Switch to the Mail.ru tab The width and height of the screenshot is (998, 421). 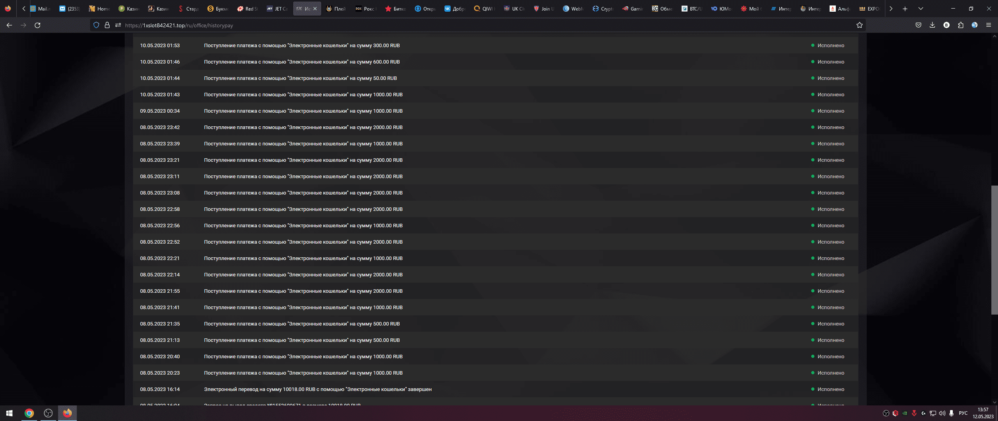click(41, 9)
